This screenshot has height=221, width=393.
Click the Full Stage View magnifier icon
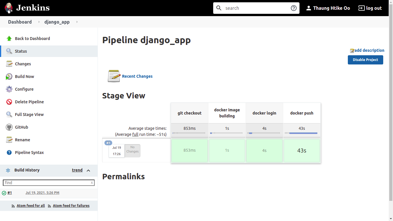(x=9, y=115)
